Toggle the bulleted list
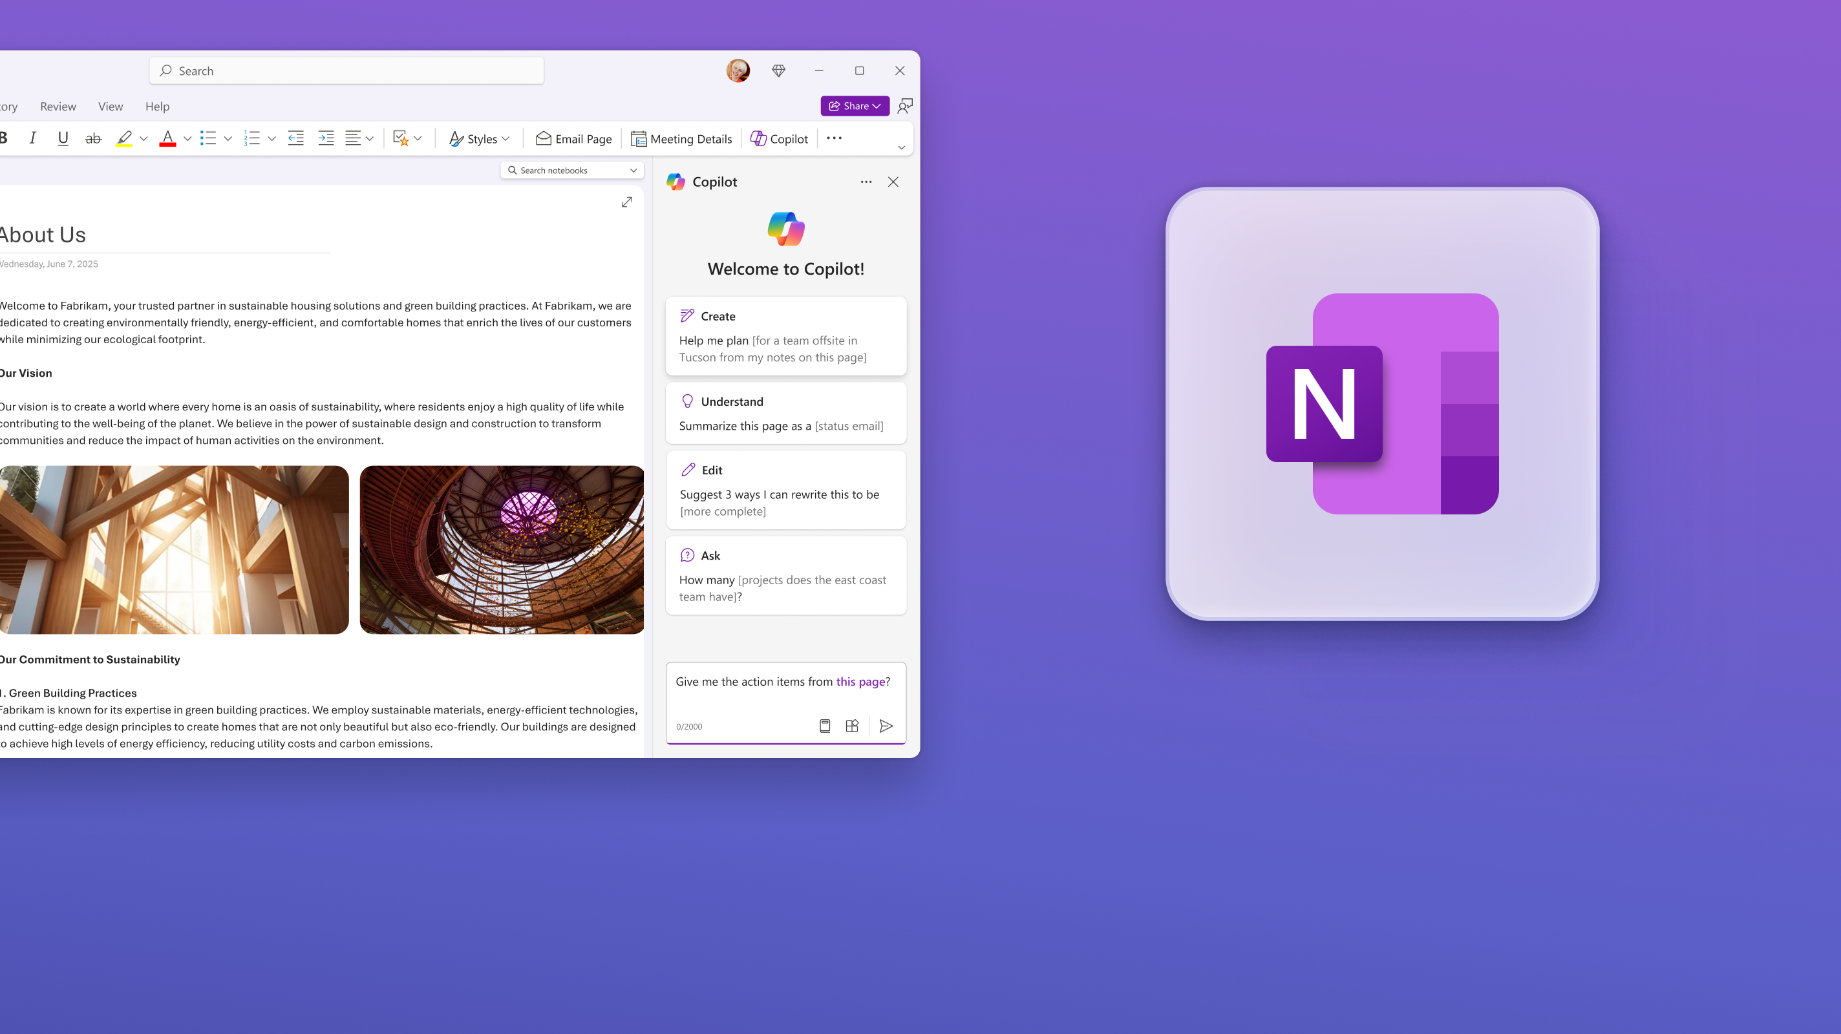This screenshot has width=1841, height=1034. (x=208, y=138)
